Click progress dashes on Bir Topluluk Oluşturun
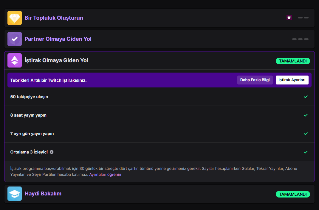This screenshot has height=210, width=319. pyautogui.click(x=303, y=18)
